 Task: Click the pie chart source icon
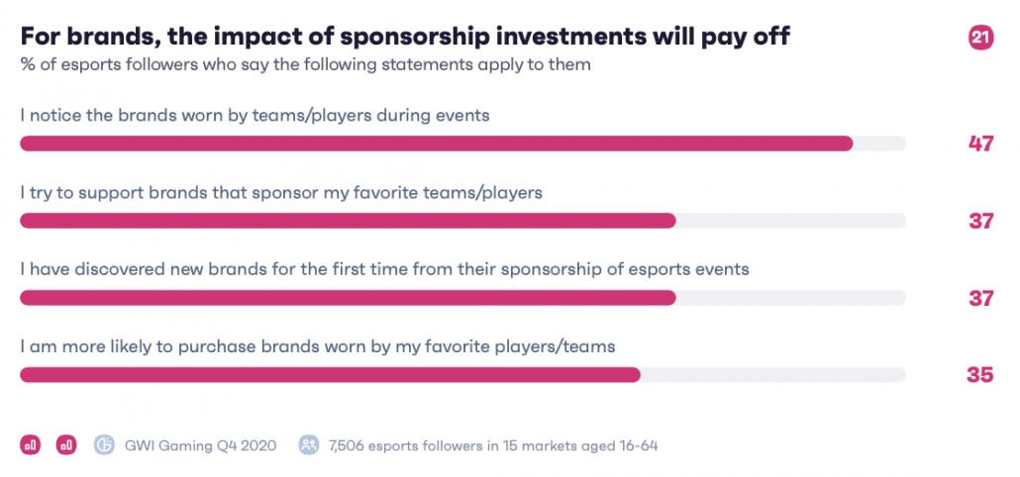pos(104,445)
